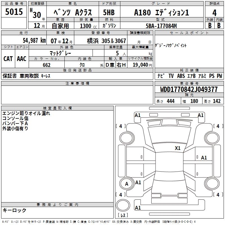Click キーレス entry

click(x=46, y=76)
